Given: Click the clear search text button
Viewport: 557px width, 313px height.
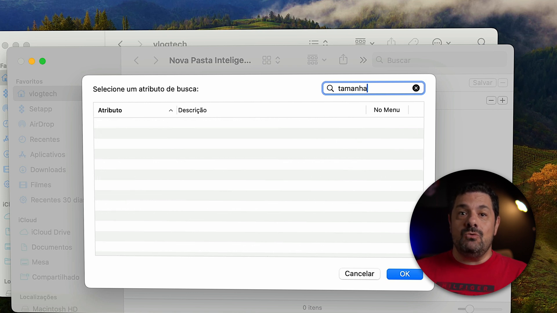Looking at the screenshot, I should (x=416, y=88).
